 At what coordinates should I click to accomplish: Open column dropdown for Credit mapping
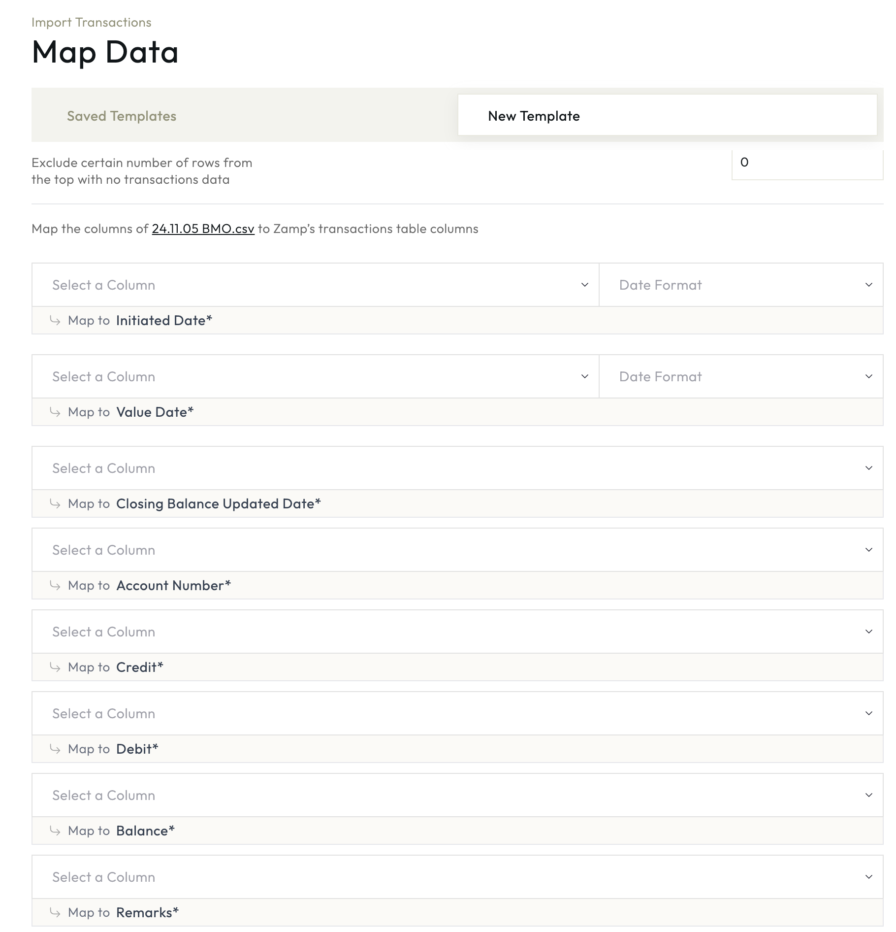(x=457, y=632)
